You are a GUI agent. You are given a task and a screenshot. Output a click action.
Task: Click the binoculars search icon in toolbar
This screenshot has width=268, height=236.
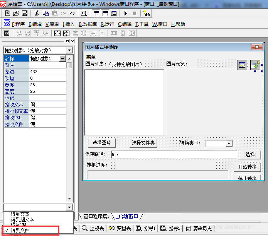pyautogui.click(x=147, y=13)
